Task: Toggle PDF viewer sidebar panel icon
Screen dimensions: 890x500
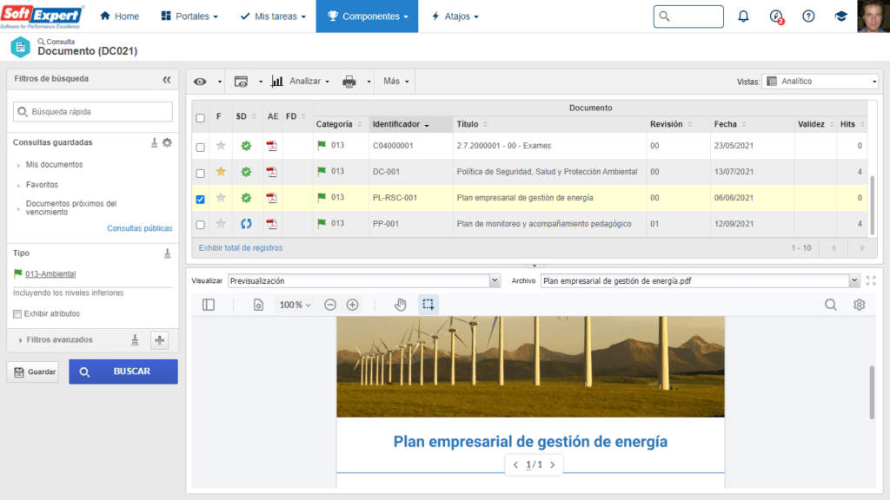Action: point(209,305)
